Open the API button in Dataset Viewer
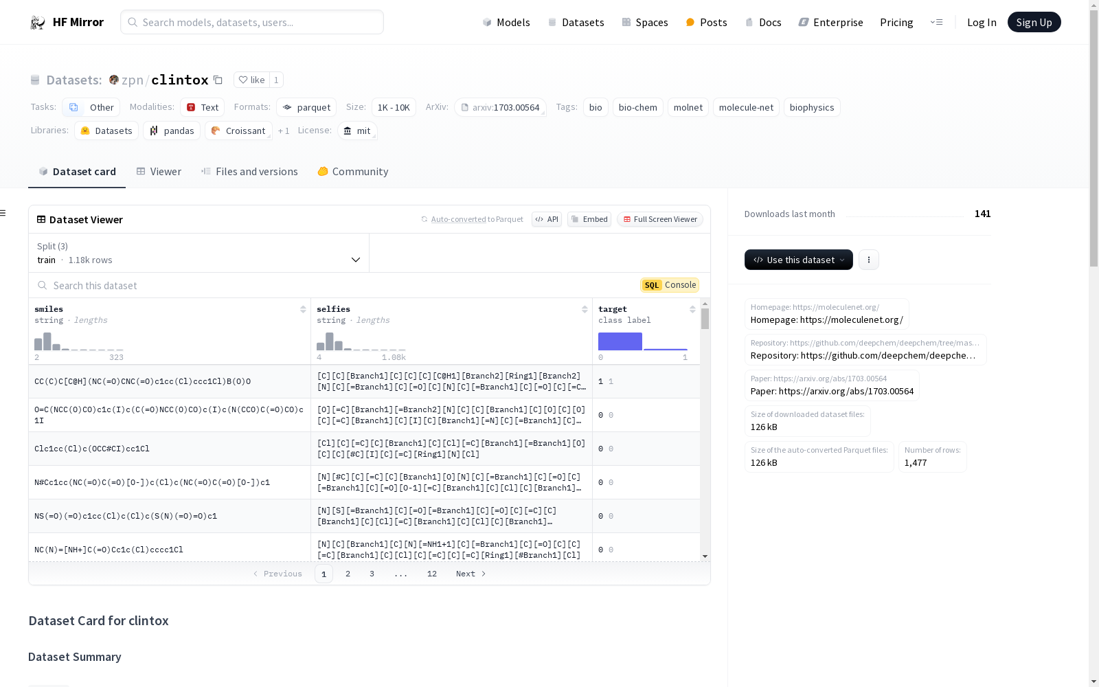The width and height of the screenshot is (1099, 687). (547, 219)
